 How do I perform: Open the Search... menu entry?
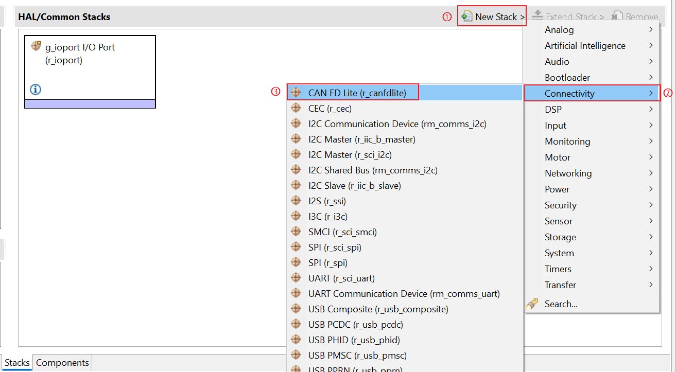point(561,304)
